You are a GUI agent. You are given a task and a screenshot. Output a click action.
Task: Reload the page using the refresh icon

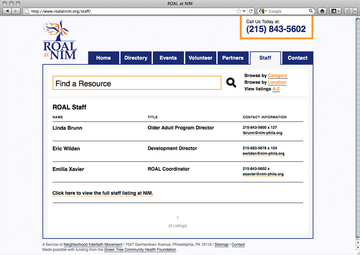click(251, 11)
